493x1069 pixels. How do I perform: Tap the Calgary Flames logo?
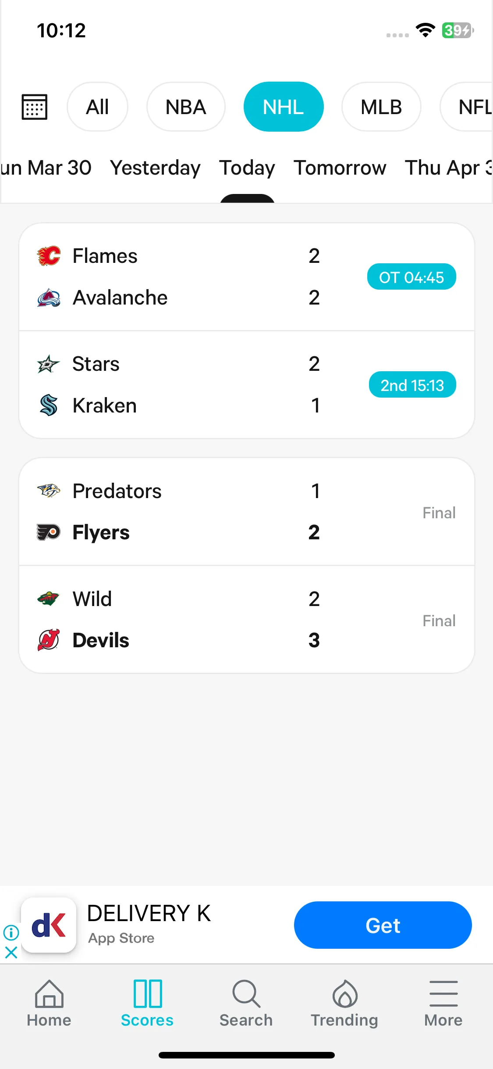coord(49,256)
